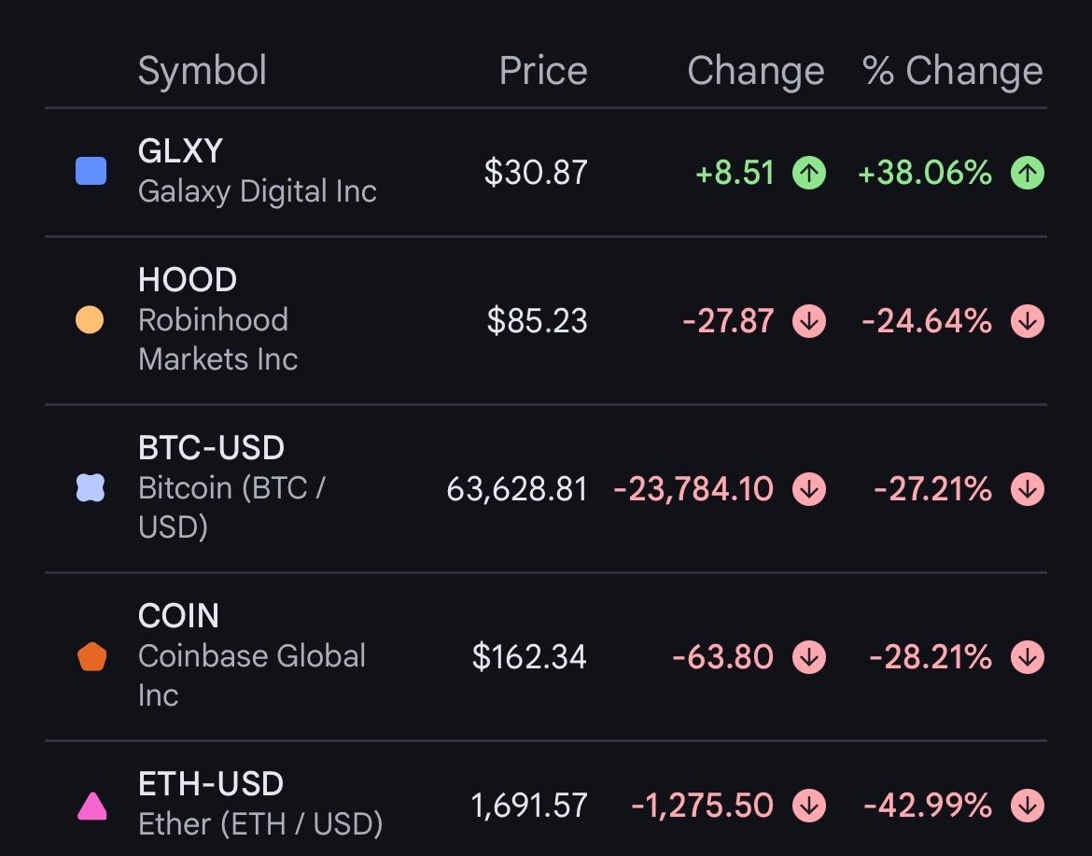Click red down arrow next to -27.87
1092x856 pixels.
point(809,321)
